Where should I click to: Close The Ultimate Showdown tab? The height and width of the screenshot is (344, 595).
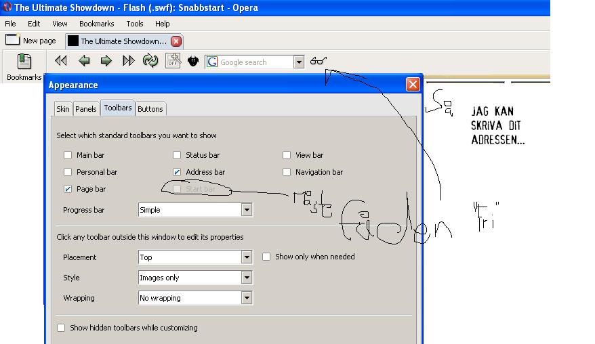tap(176, 41)
